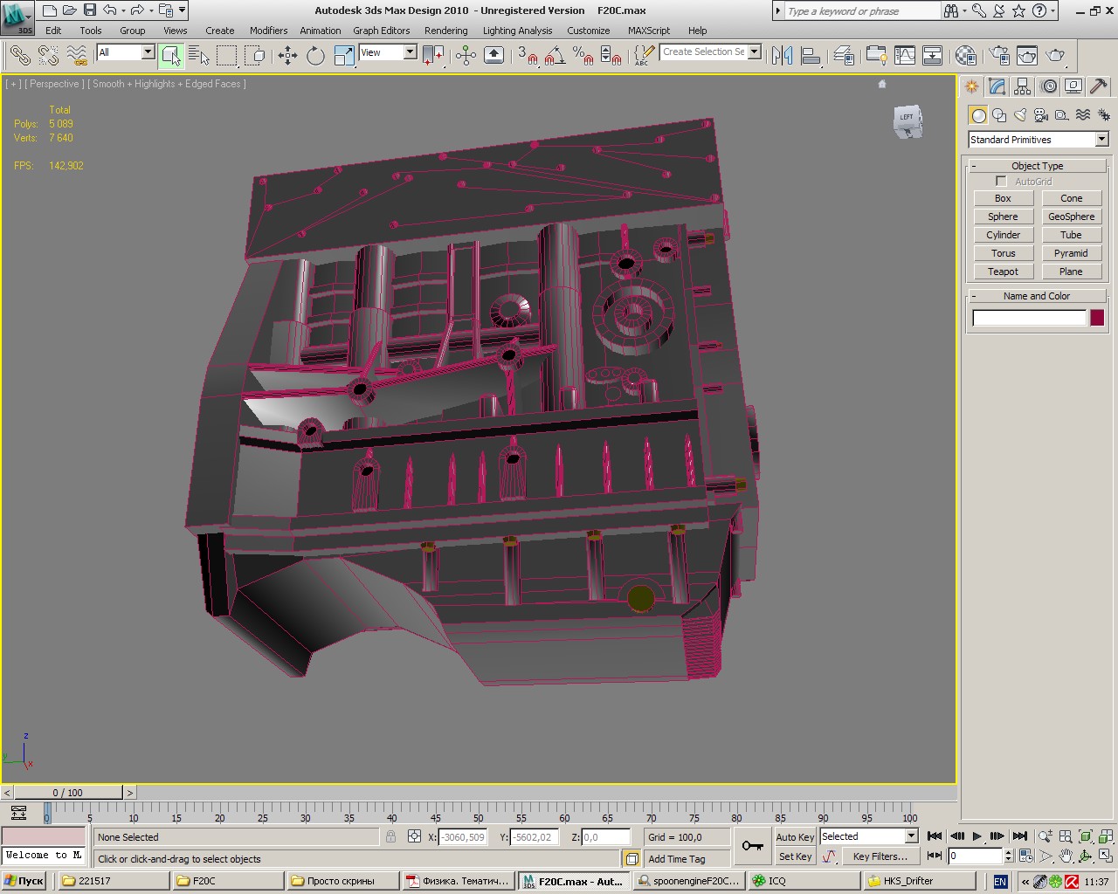Toggle the Set Key button
1118x894 pixels.
(x=795, y=856)
